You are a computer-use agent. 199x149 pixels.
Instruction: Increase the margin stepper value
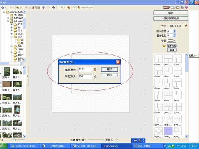coord(174,30)
